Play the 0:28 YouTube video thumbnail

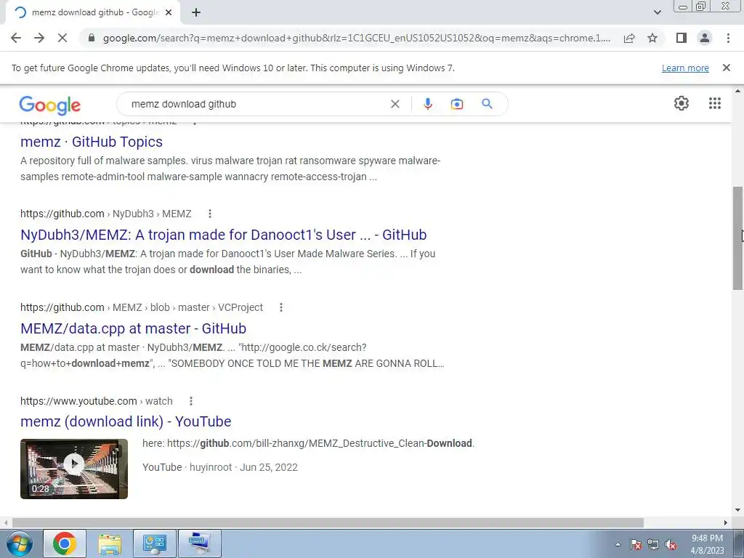click(x=74, y=469)
